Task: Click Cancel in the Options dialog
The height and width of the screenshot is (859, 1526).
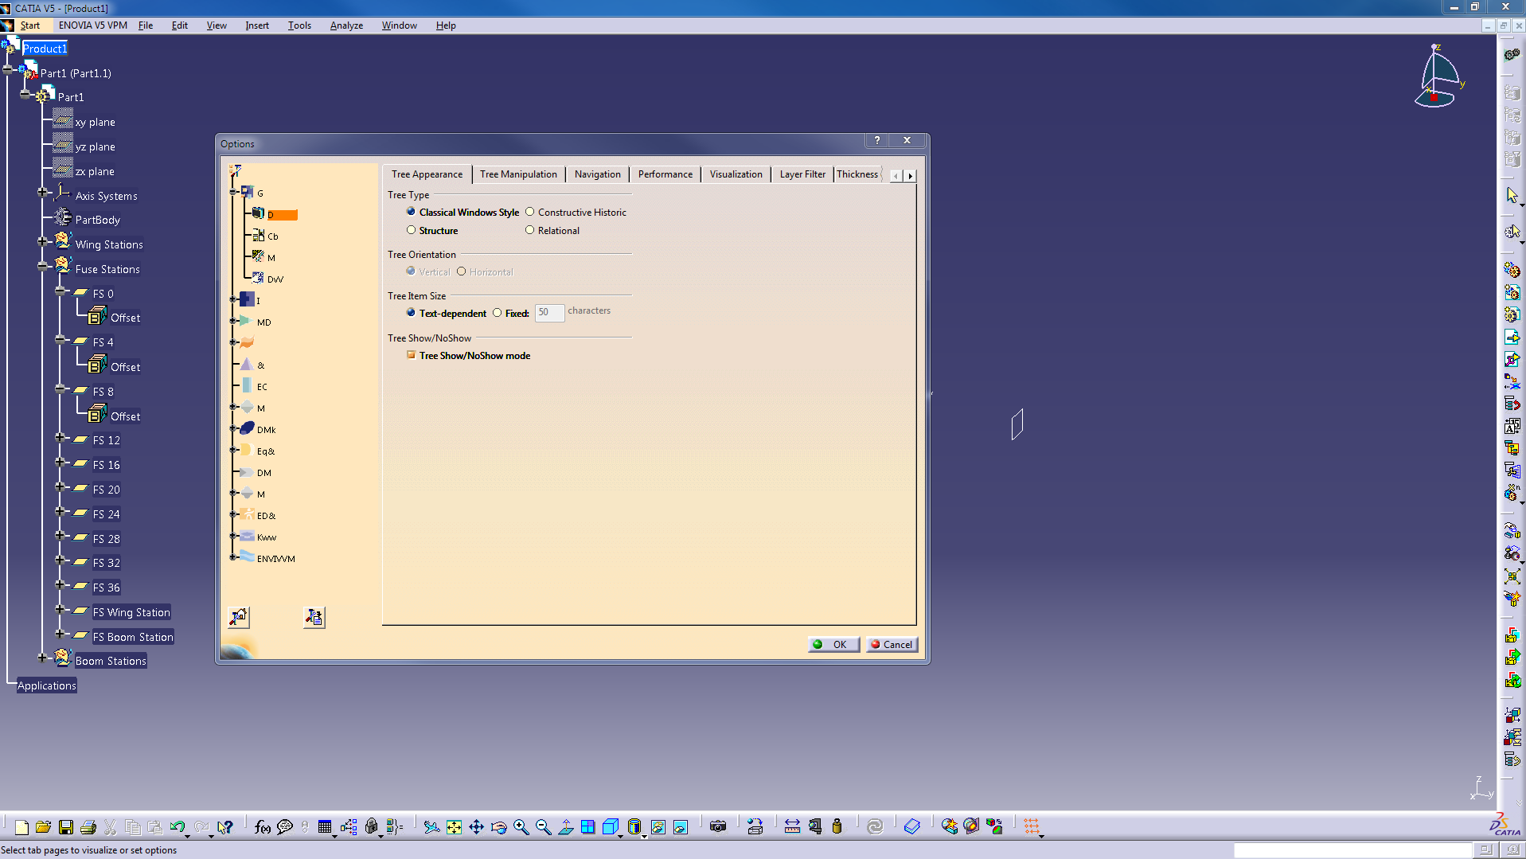Action: coord(892,645)
